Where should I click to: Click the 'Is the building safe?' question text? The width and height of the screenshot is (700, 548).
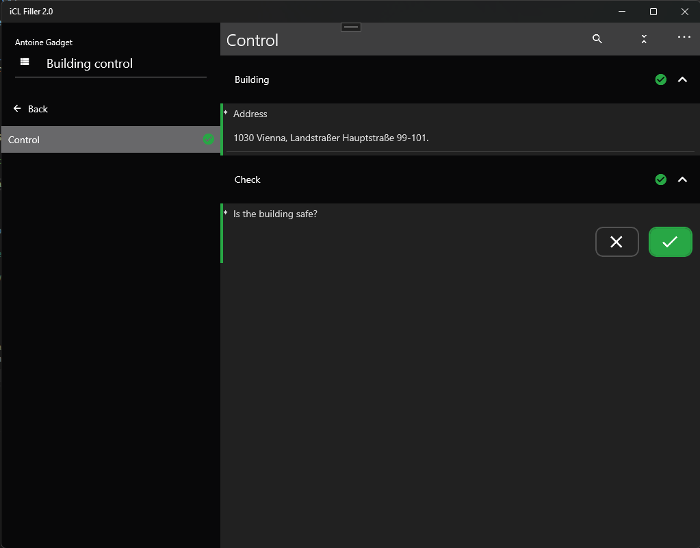pos(275,214)
